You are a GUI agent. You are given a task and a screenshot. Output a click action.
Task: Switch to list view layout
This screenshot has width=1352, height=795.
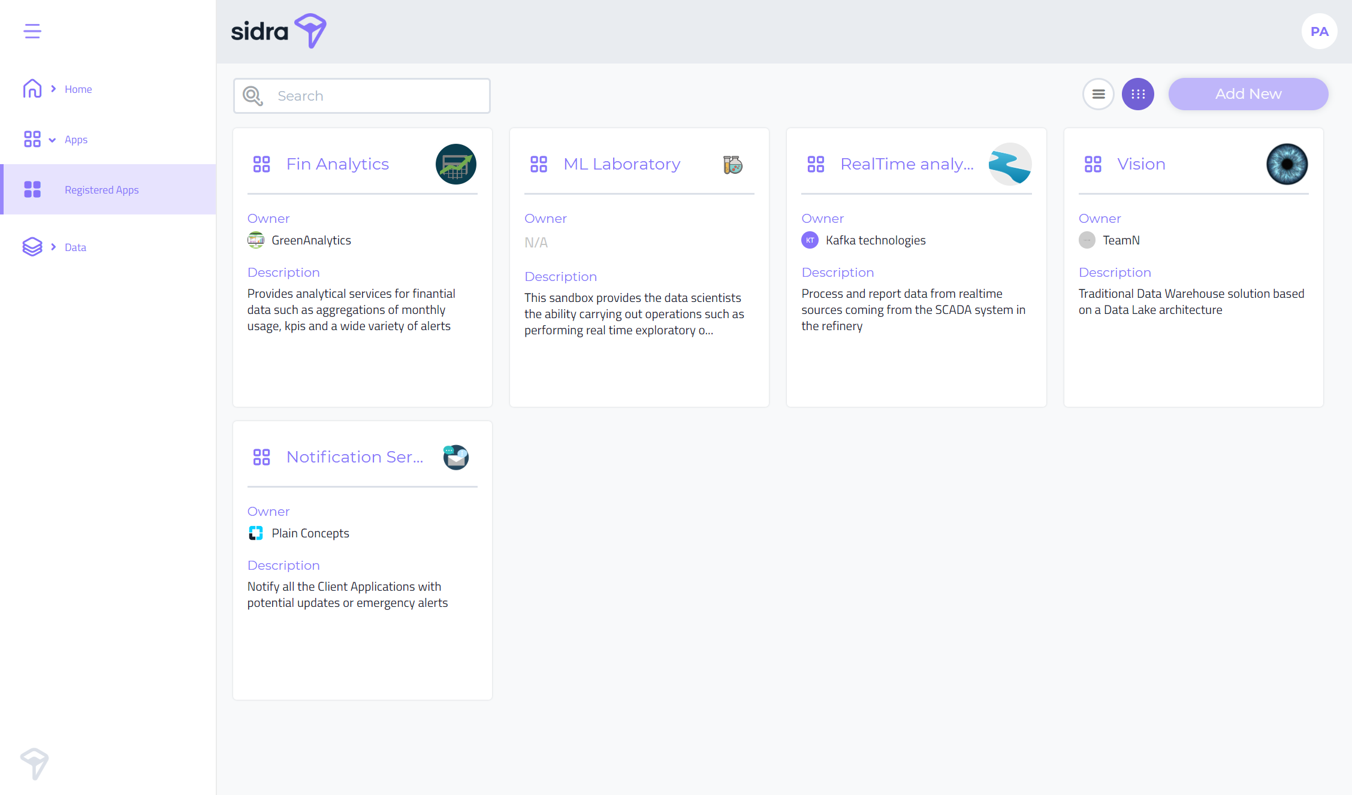(x=1098, y=94)
